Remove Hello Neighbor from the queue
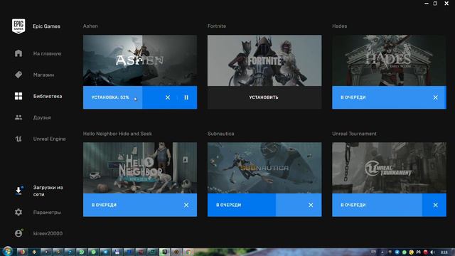This screenshot has height=256, width=455. [186, 206]
